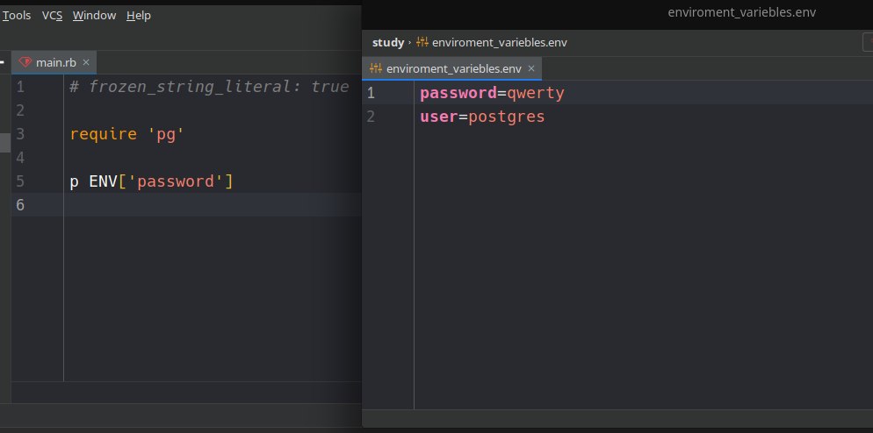Click line number 5 in main.rb gutter
The width and height of the screenshot is (873, 433).
[x=20, y=181]
